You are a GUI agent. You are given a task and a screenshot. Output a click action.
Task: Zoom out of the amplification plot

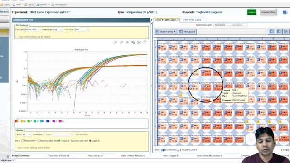point(121,43)
